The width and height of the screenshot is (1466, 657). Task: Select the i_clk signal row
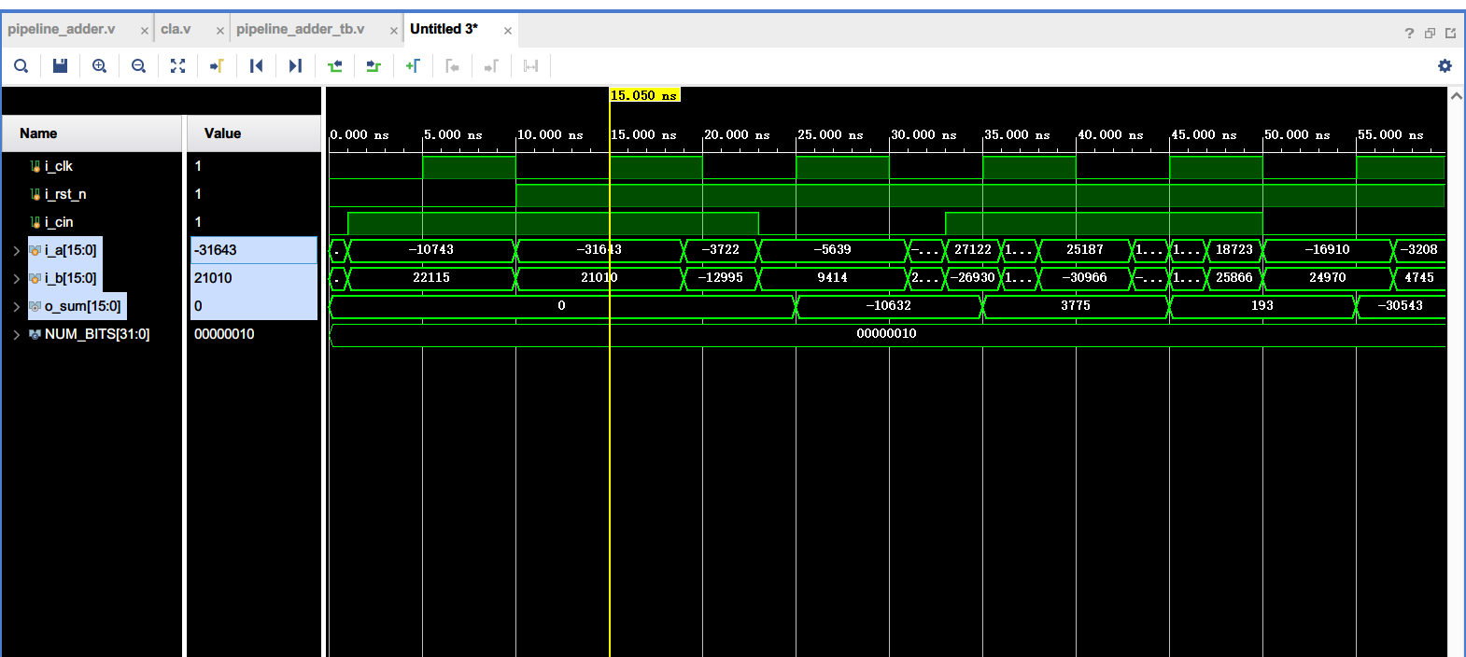(x=59, y=166)
